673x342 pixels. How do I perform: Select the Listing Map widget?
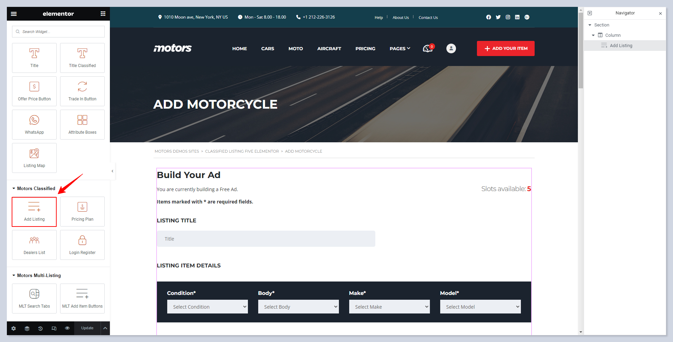(34, 158)
